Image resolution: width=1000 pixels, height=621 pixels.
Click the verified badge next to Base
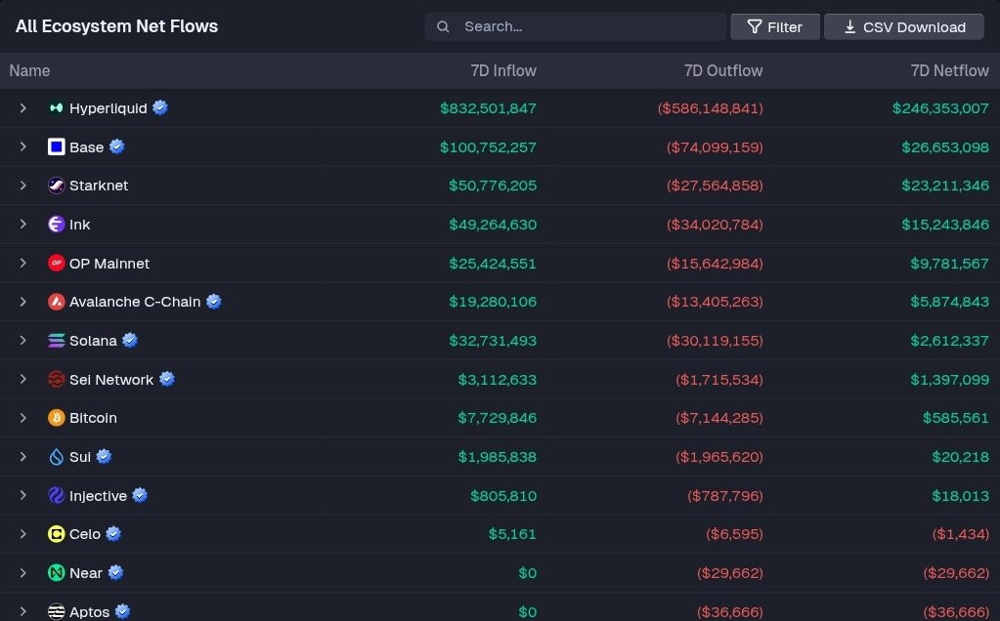click(x=116, y=146)
